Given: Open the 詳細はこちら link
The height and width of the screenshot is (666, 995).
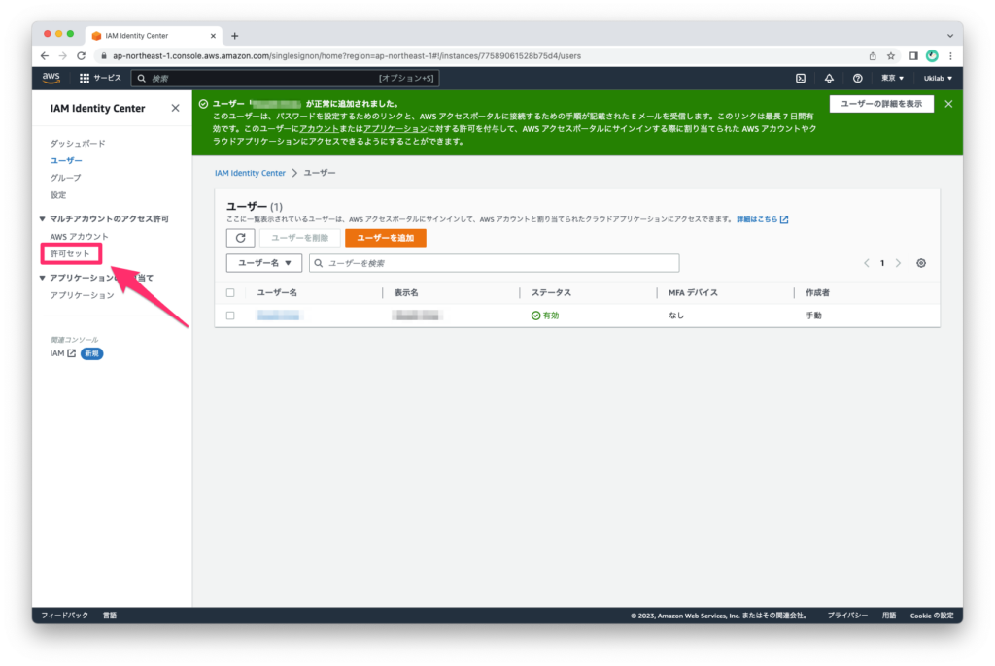Looking at the screenshot, I should coord(762,219).
